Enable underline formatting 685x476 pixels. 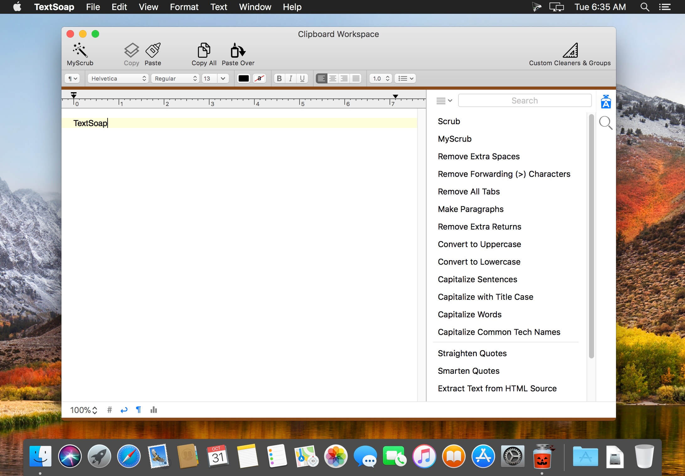coord(302,78)
